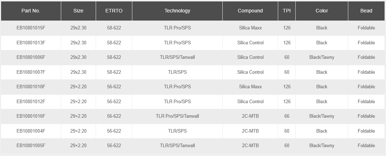Select the Compound column header
This screenshot has width=386, height=156.
click(x=250, y=11)
